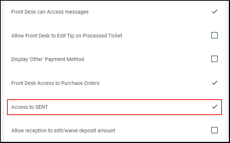Toggle the Front Desk Access to Purchase Orders checkmark
Viewport: 230px width, 143px height.
click(x=214, y=83)
